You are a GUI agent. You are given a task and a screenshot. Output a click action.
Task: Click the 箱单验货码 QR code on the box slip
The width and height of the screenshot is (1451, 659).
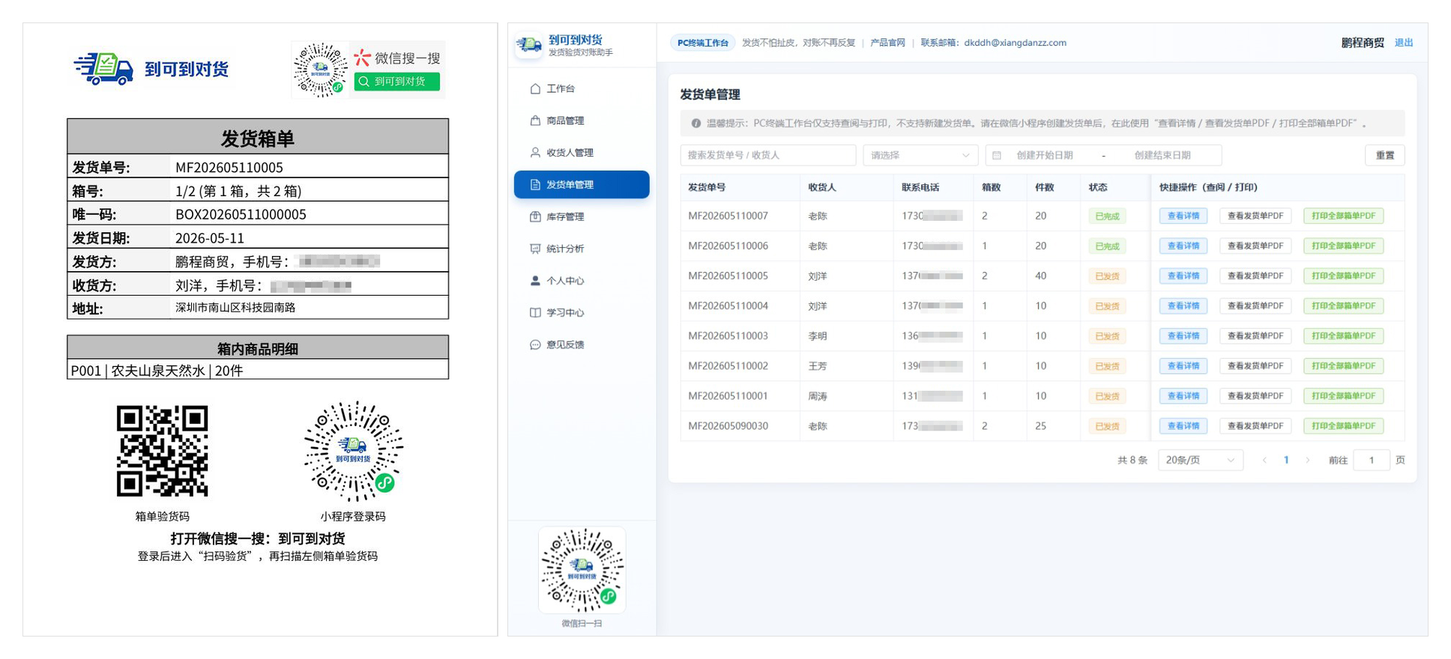(x=163, y=451)
